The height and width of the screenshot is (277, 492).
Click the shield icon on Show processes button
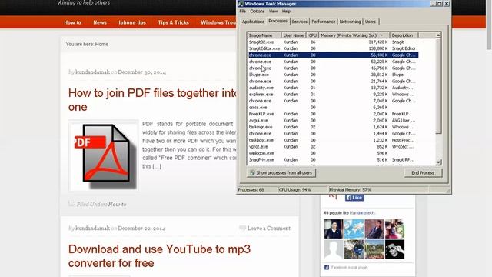click(252, 172)
